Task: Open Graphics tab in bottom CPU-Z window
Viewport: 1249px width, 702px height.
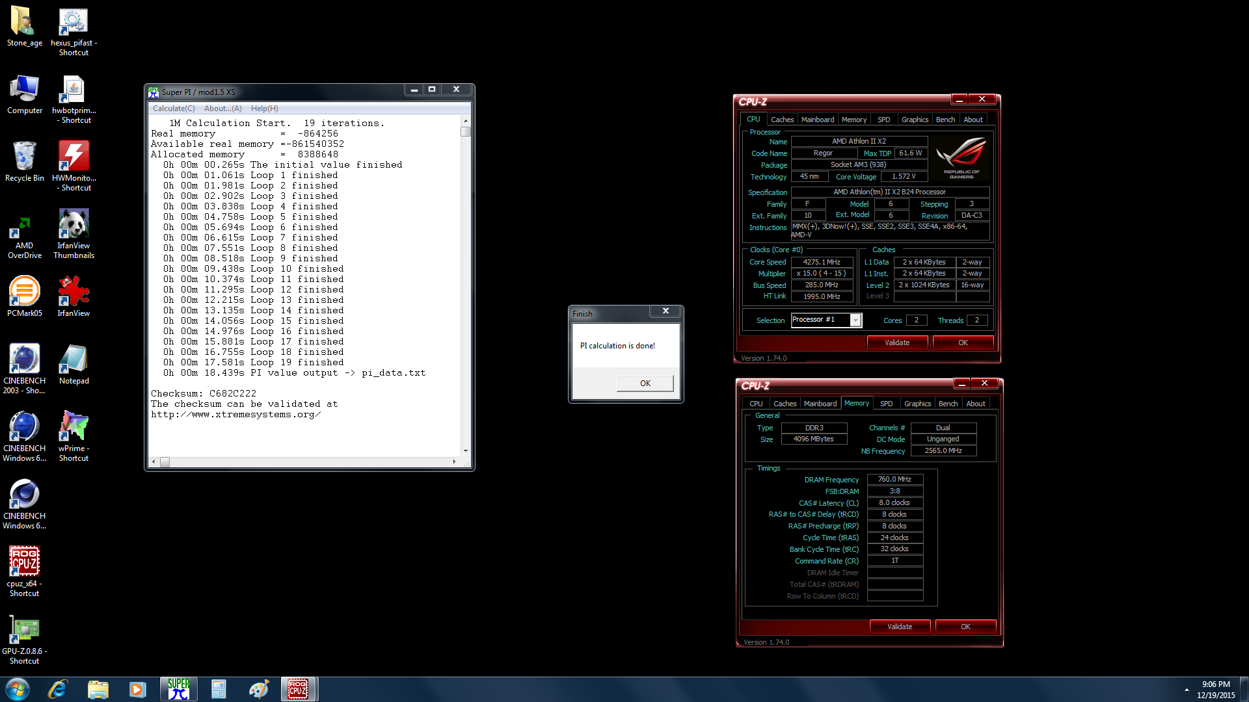Action: [x=917, y=404]
